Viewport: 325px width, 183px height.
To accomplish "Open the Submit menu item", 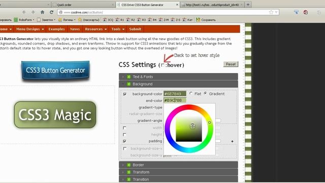I will [135, 29].
